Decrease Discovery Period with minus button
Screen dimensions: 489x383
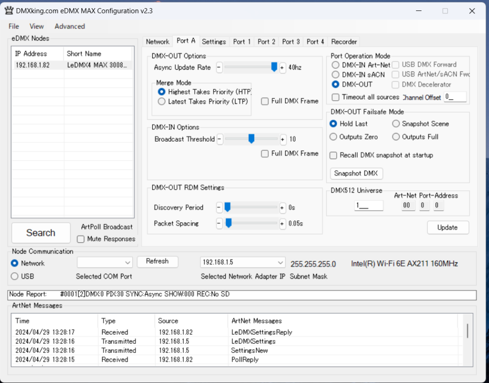219,207
